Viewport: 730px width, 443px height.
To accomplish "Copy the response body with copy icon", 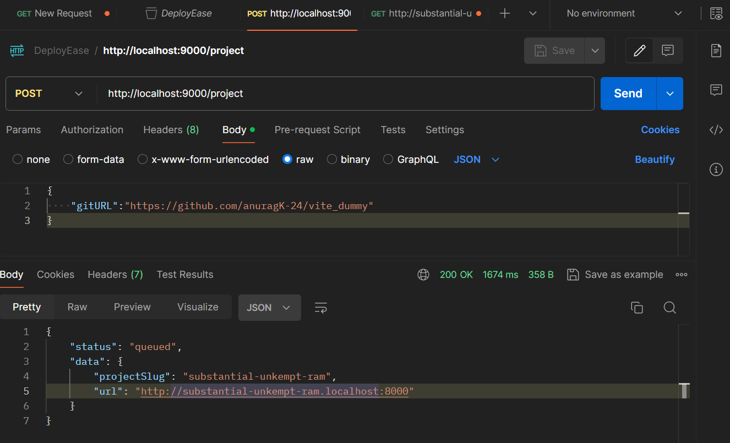I will point(636,308).
